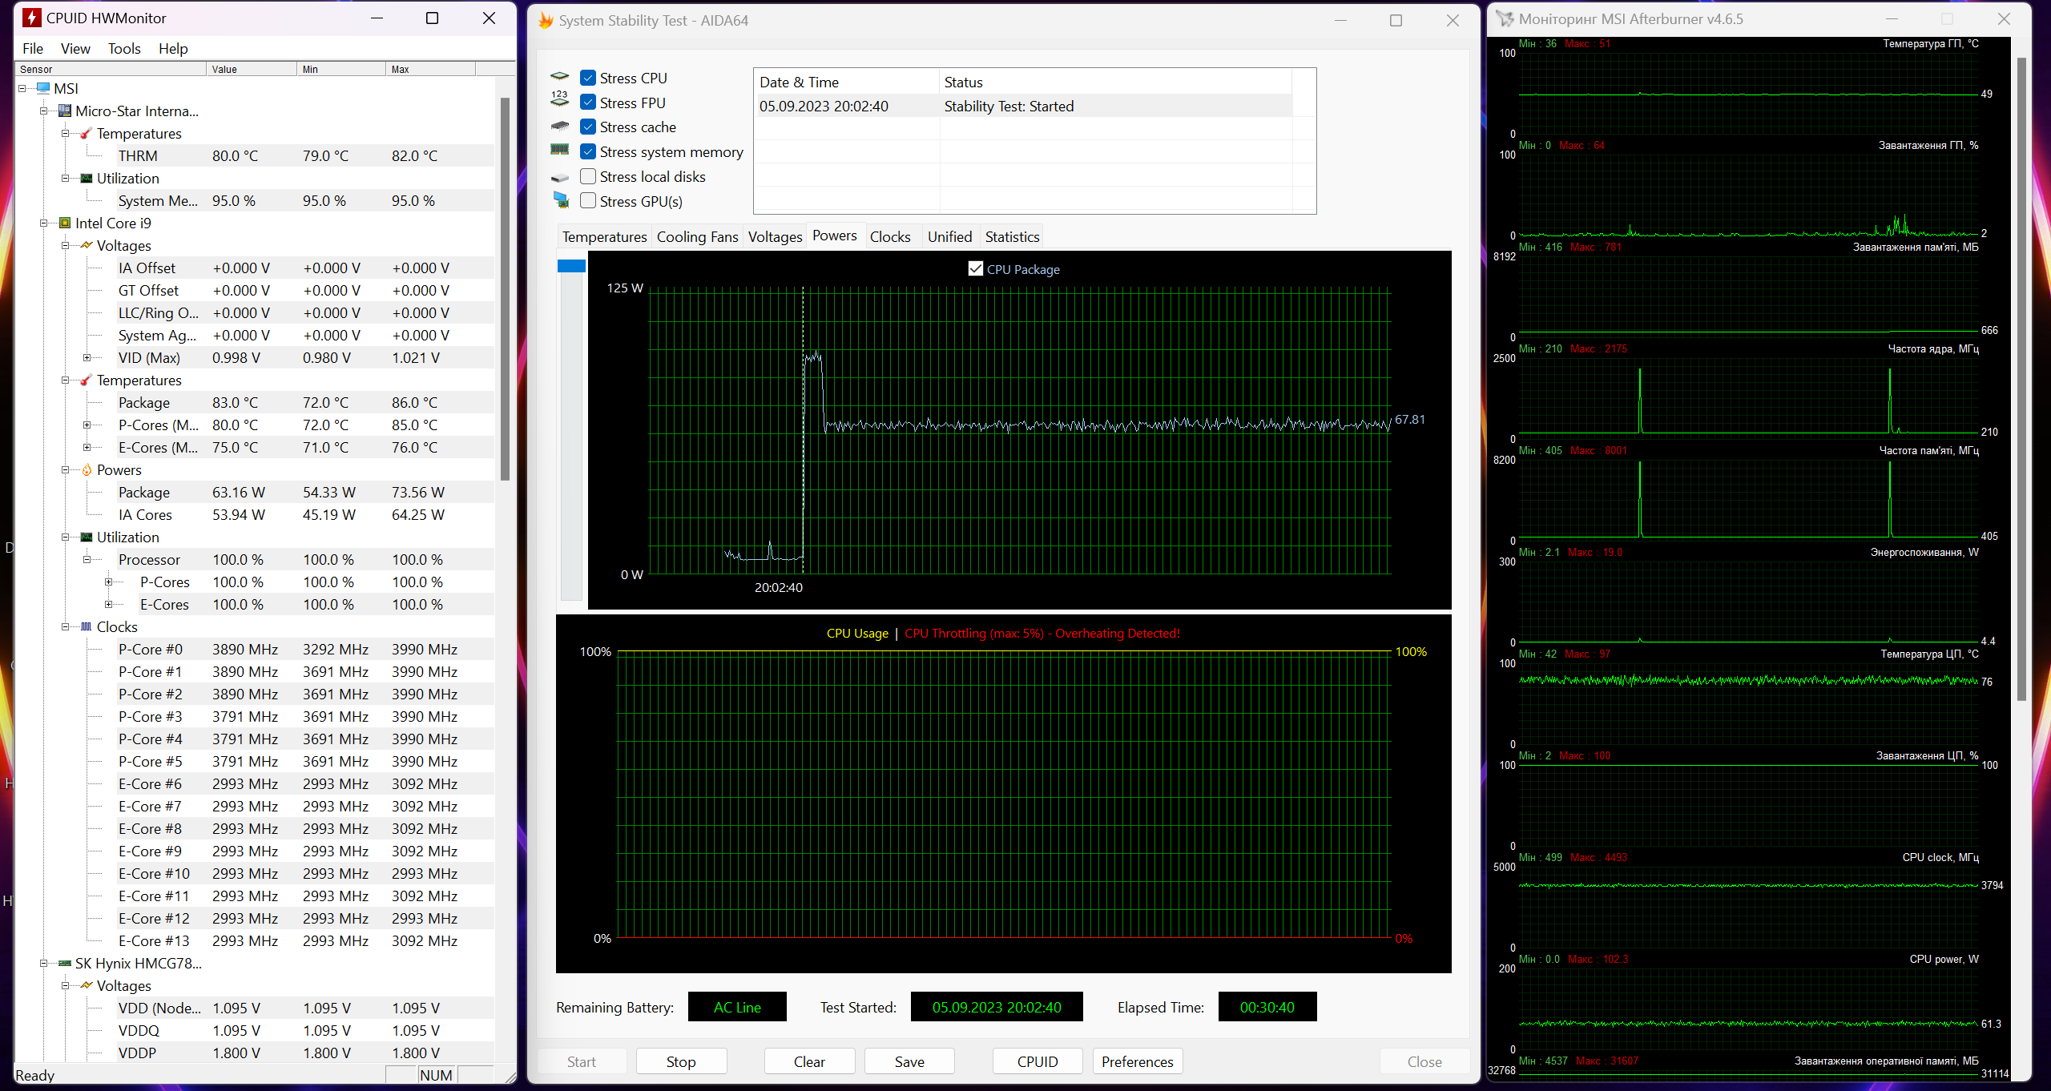The width and height of the screenshot is (2051, 1091).
Task: Switch to the Statistics tab
Action: 1011,236
